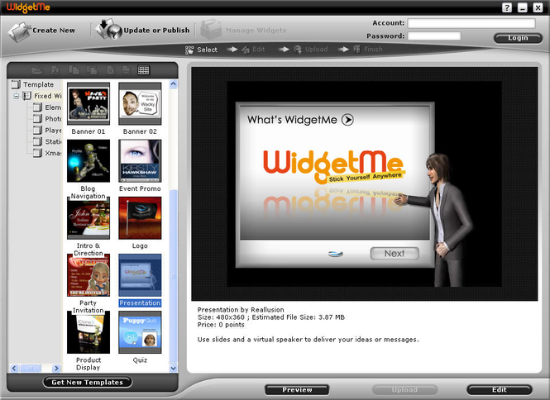Select the Logo template thumbnail

tap(140, 218)
